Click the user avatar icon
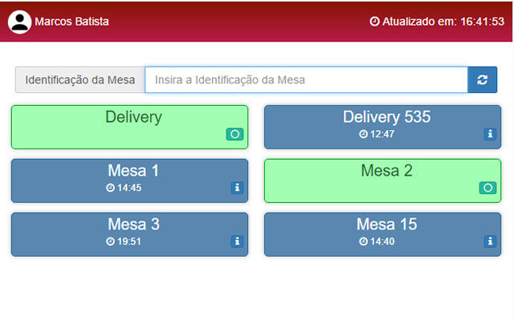Screen dimensions: 514x321 [x=19, y=22]
